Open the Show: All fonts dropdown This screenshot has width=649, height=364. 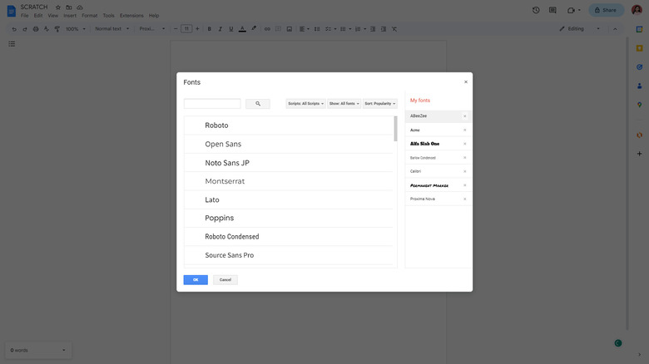point(344,104)
